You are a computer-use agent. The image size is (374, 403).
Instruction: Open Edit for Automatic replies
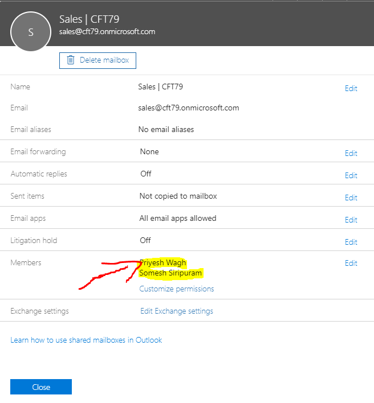point(351,175)
